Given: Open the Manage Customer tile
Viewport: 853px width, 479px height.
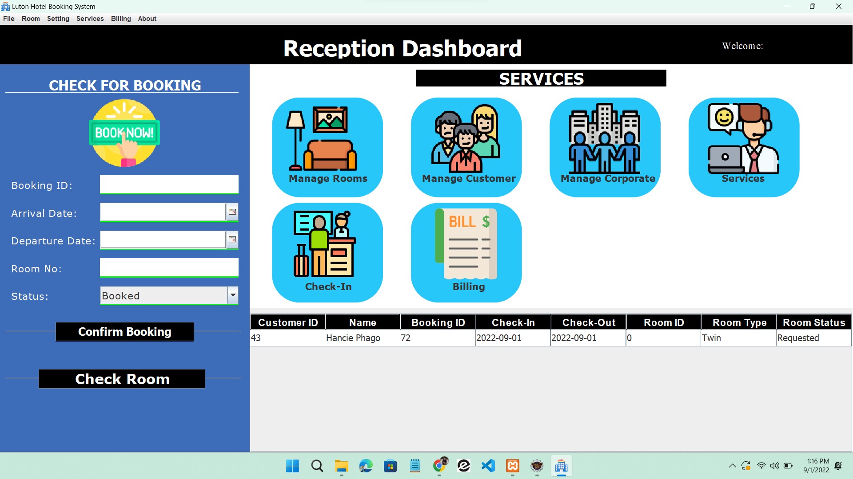Looking at the screenshot, I should [466, 147].
